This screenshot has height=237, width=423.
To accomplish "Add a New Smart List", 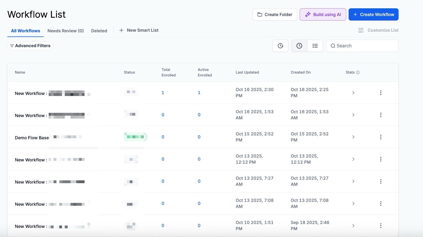I will click(139, 30).
